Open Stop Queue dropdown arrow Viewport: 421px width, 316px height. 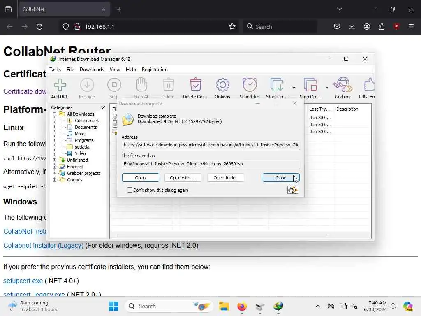(x=327, y=88)
